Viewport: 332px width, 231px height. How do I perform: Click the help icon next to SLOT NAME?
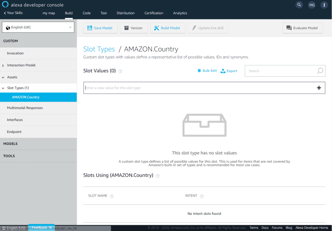coord(112,196)
